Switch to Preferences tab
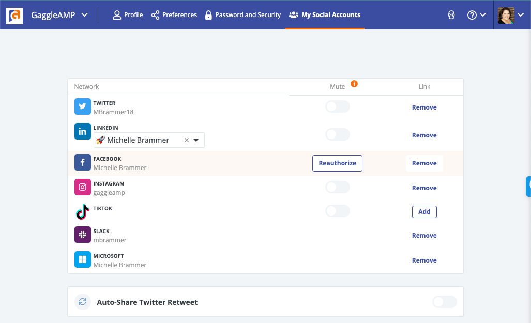Viewport: 531px width, 323px height. (x=174, y=15)
